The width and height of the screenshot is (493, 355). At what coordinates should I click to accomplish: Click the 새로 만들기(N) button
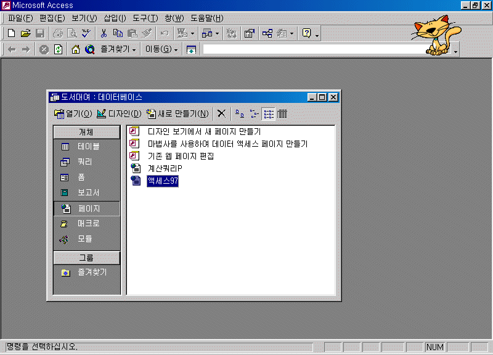point(177,113)
